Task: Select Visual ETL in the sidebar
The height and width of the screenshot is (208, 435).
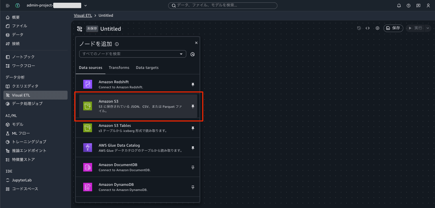Action: click(x=35, y=95)
